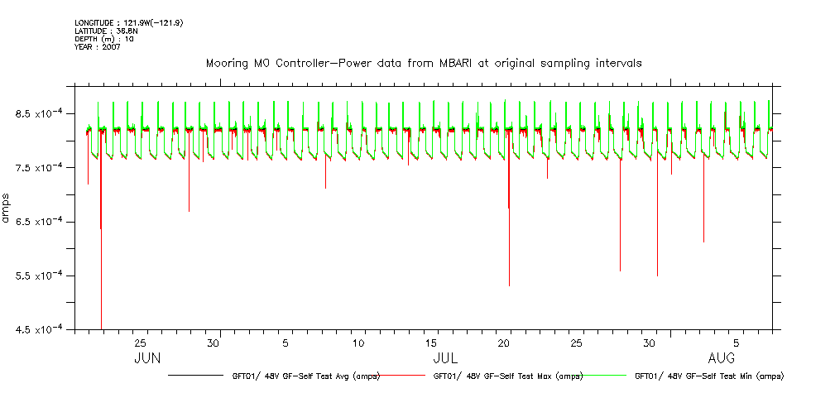Screen dimensions: 835x417
Task: Click the YEAR : 2007 text
Action: tap(98, 47)
